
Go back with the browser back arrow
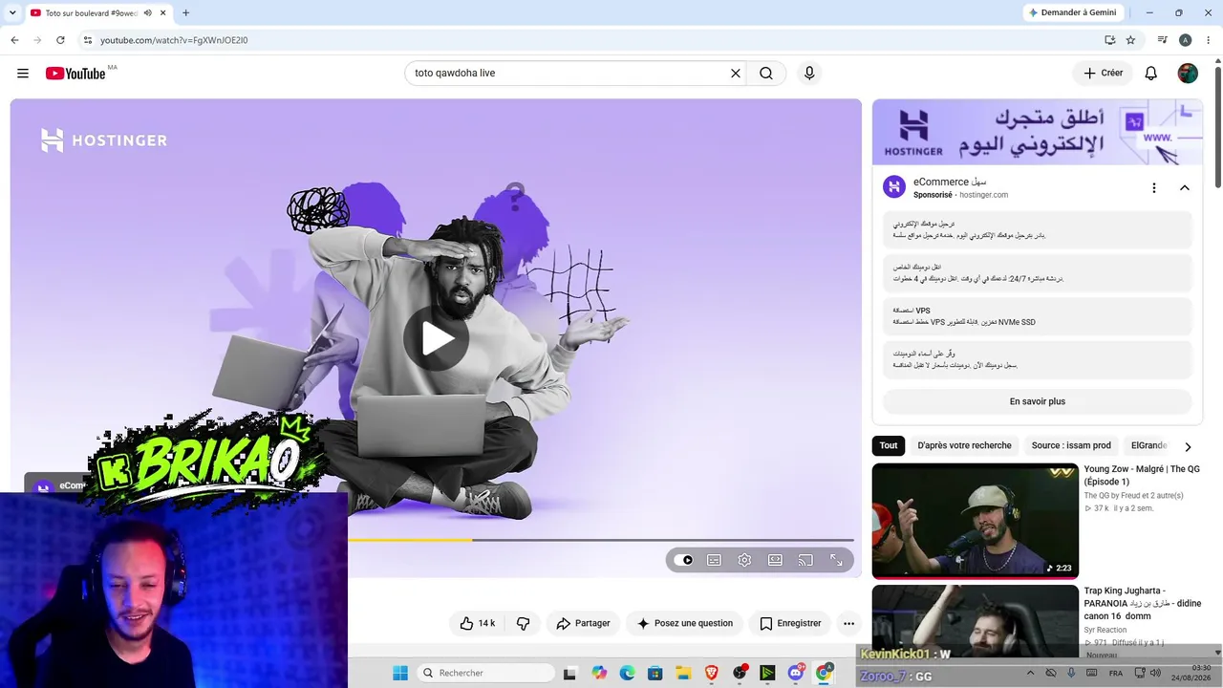[x=14, y=40]
